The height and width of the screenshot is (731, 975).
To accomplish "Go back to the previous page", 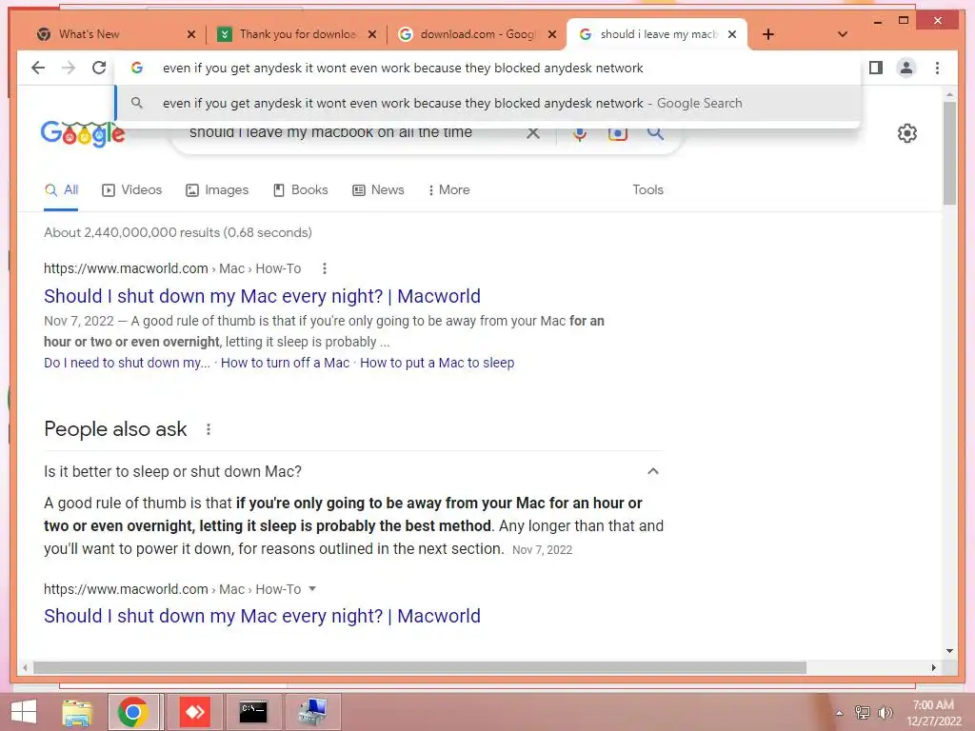I will [38, 68].
